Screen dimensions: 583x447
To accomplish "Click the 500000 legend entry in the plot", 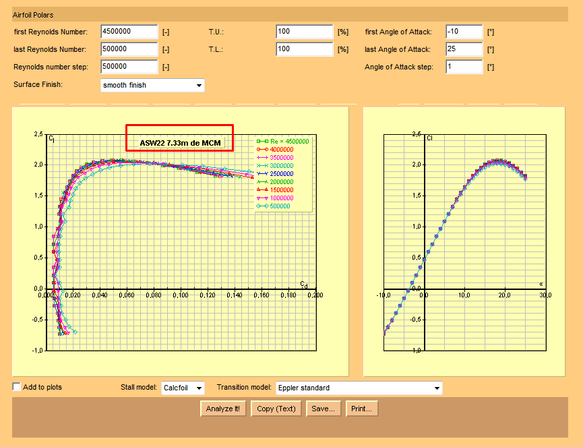I will coord(280,206).
